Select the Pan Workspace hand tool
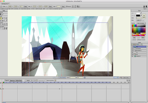Screen dimensions: 148x103 click(x=1, y=29)
